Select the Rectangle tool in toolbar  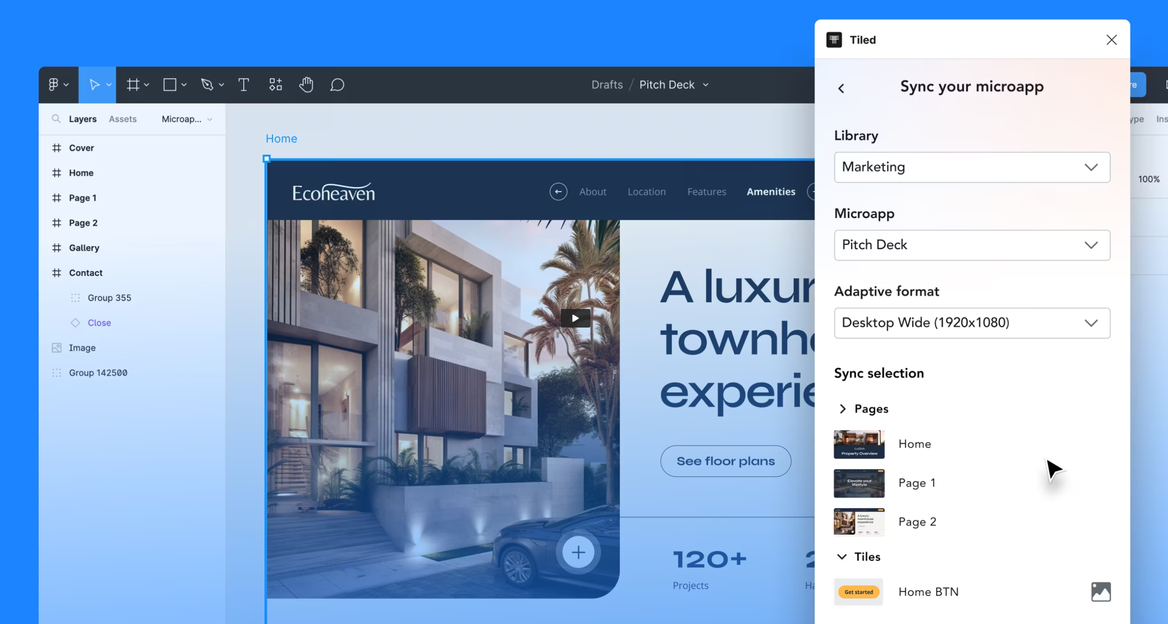coord(170,84)
